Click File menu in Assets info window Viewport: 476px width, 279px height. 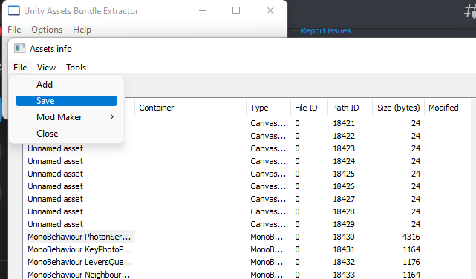pyautogui.click(x=20, y=68)
